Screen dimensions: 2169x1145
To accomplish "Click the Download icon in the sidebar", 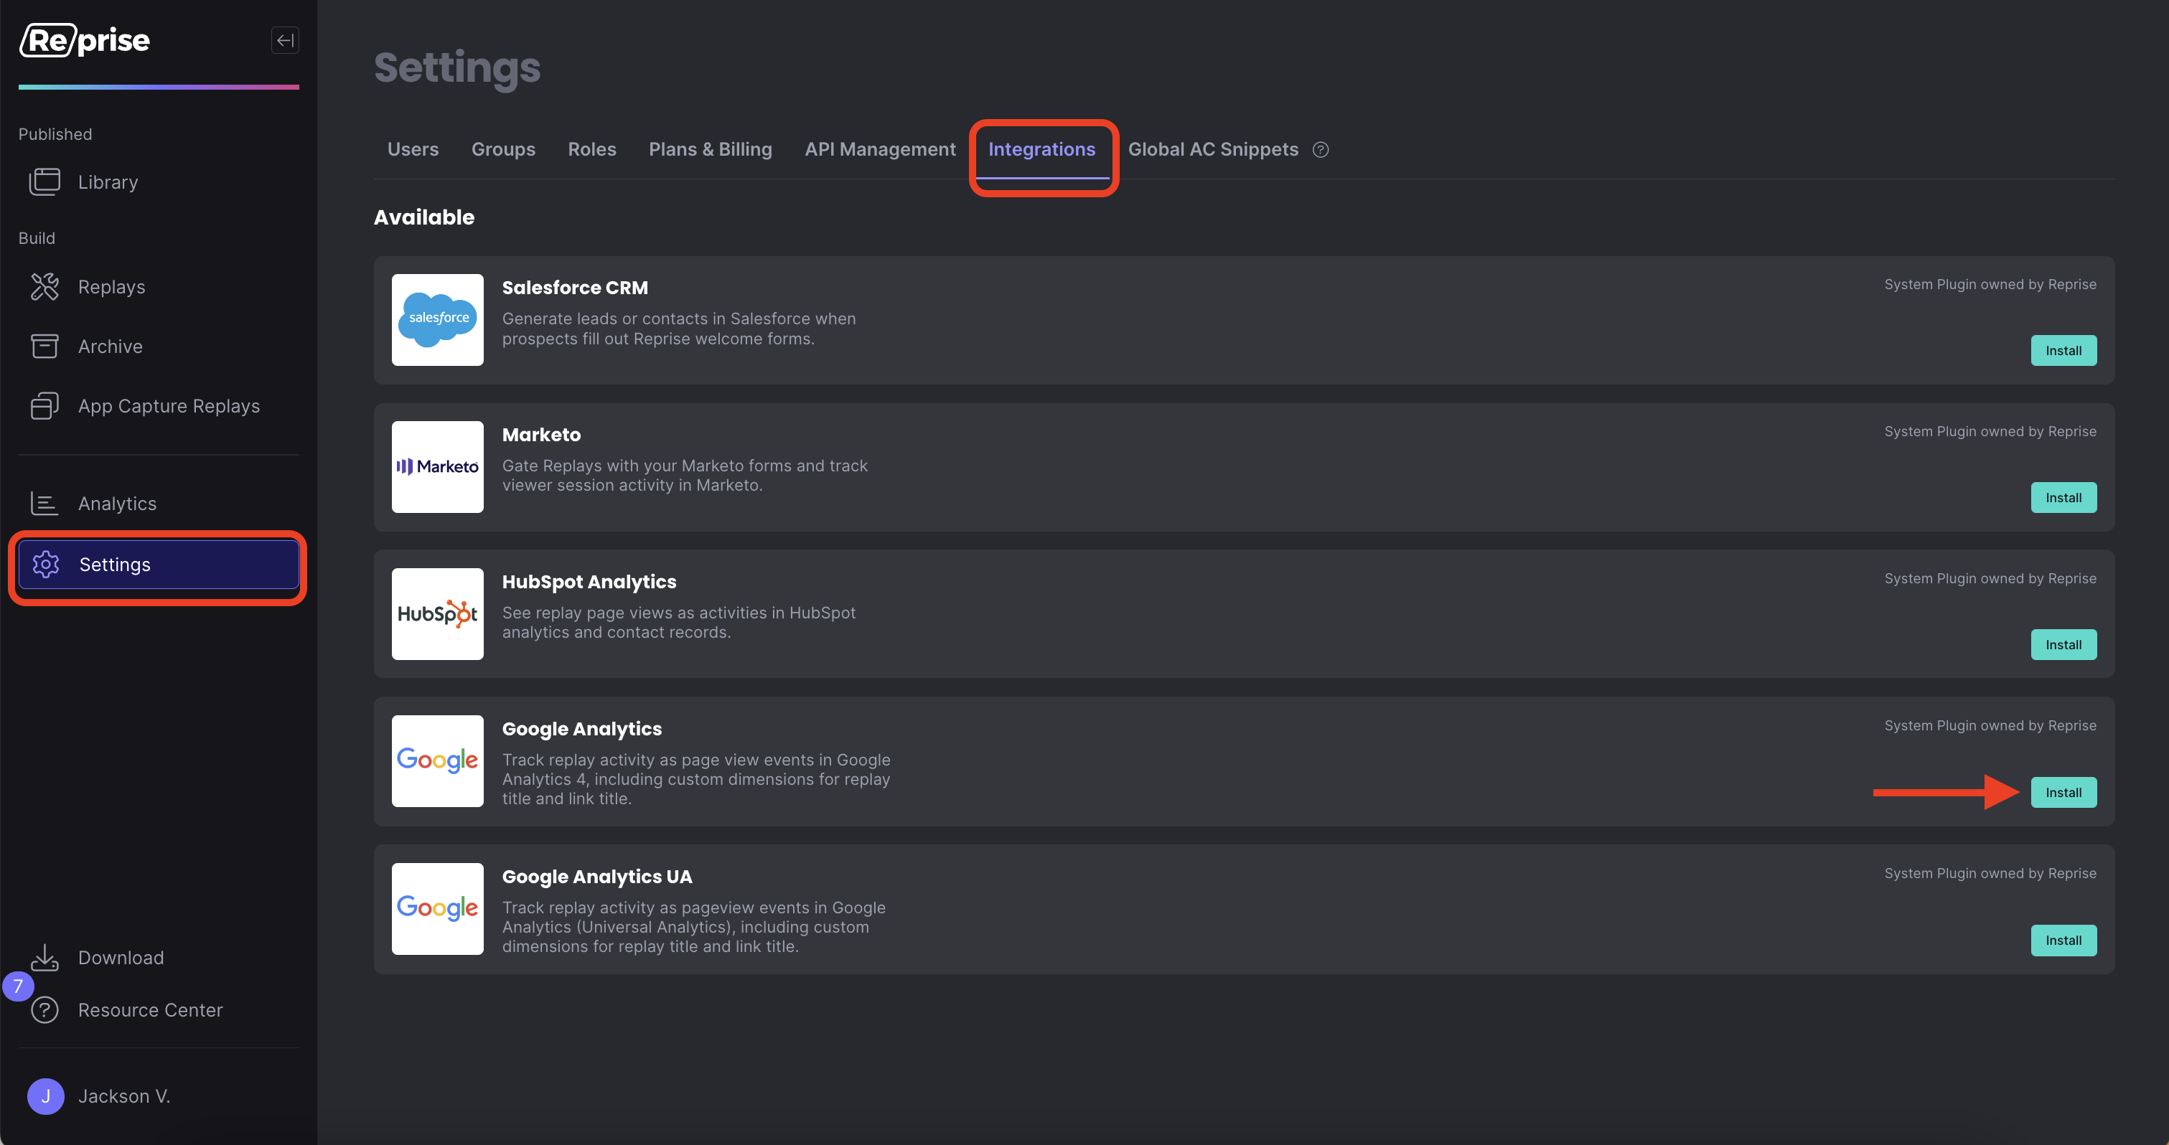I will coord(44,957).
